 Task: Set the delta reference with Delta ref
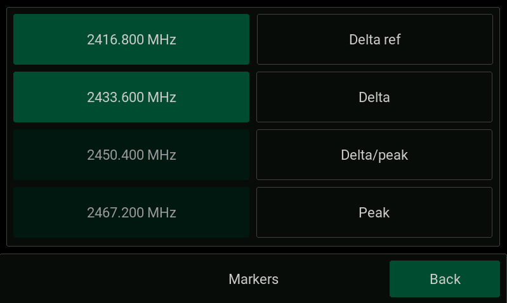(x=374, y=39)
